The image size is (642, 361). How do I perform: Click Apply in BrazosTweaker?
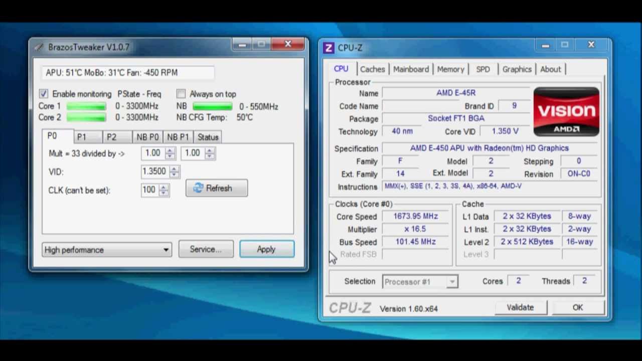click(267, 249)
